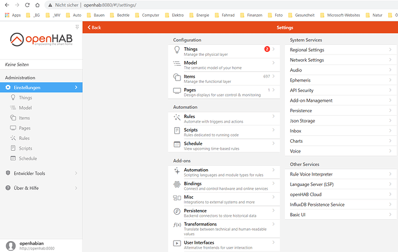Click the sidebar Things lightbulb icon

click(13, 97)
